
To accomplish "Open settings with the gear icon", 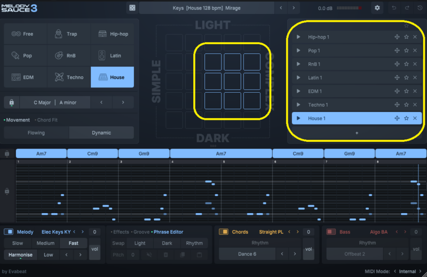I will (x=377, y=8).
